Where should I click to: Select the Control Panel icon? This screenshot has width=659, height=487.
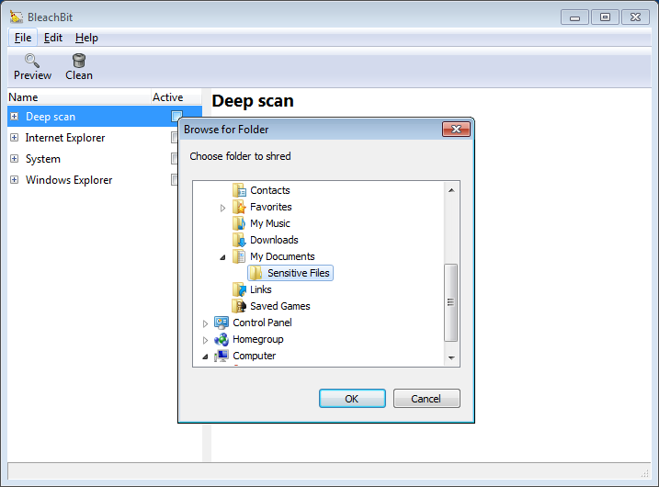[x=222, y=323]
